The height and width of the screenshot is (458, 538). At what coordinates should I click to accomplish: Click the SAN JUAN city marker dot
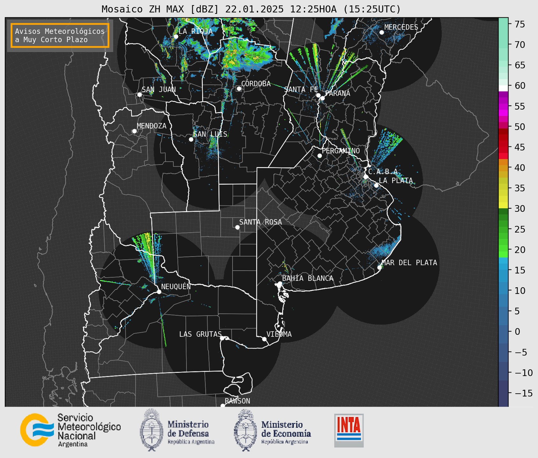coord(139,95)
